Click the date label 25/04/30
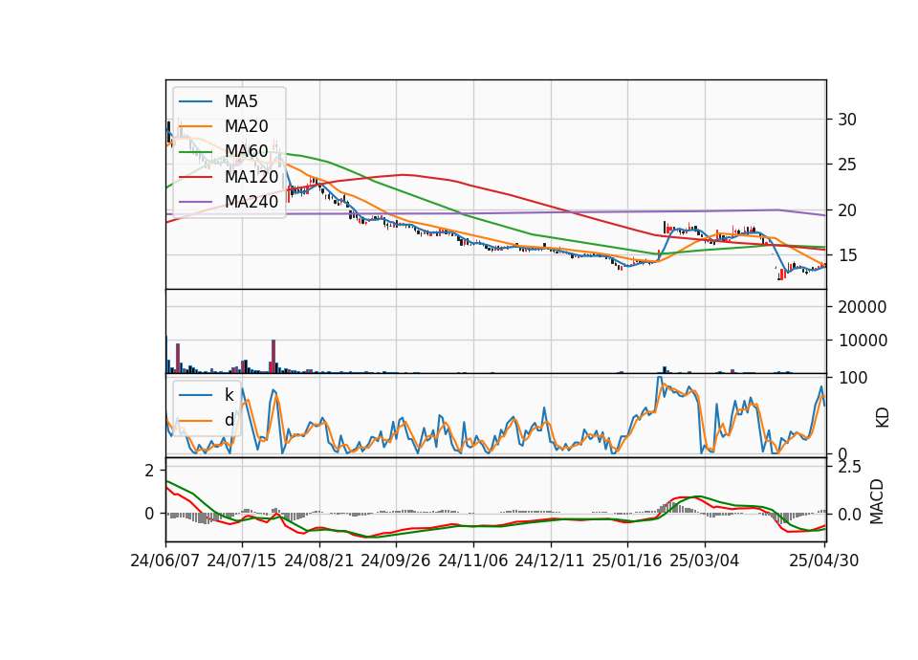The image size is (918, 660). (x=824, y=561)
